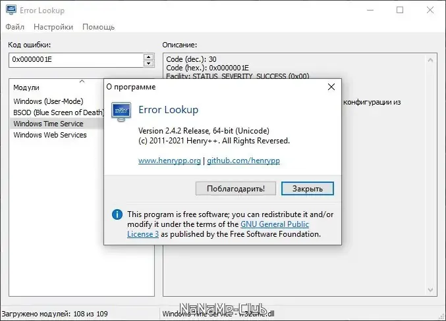Click the Поблагодарить! button
The height and width of the screenshot is (321, 446).
point(235,189)
